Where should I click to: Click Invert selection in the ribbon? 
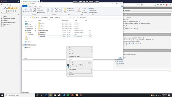coord(93,13)
